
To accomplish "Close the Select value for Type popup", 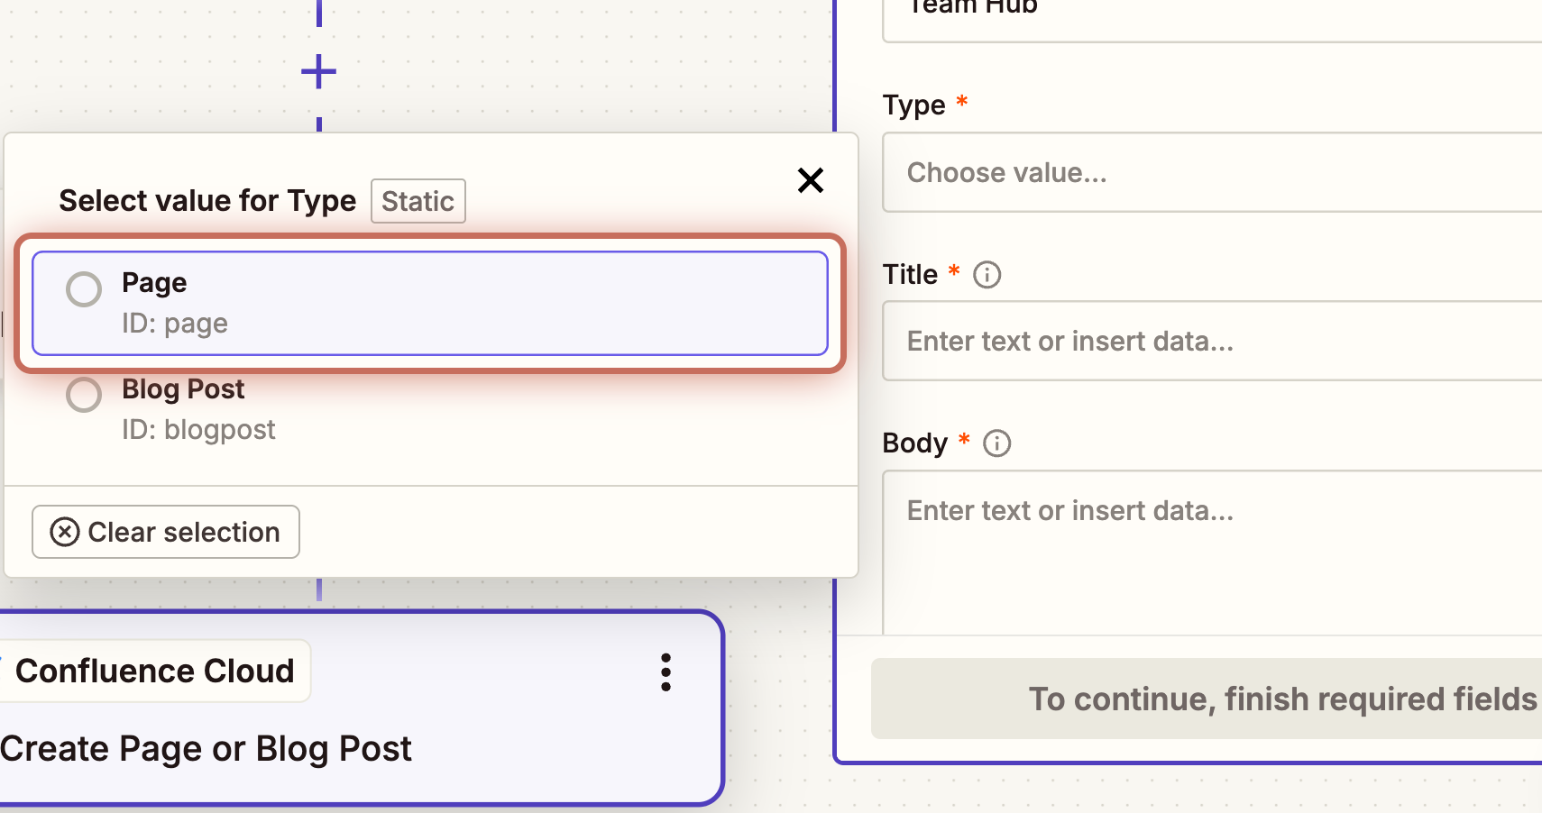I will (811, 180).
